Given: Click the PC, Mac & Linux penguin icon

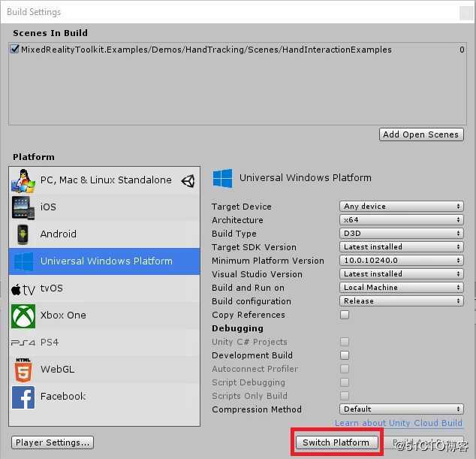Looking at the screenshot, I should [23, 181].
